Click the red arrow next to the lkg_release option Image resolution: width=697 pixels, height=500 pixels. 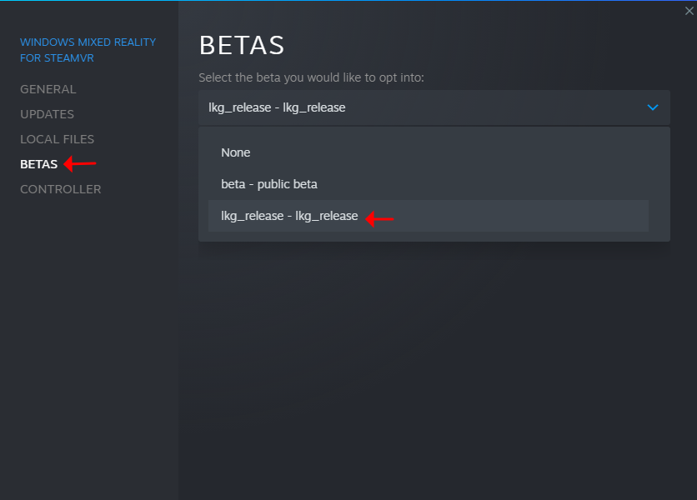click(x=380, y=219)
